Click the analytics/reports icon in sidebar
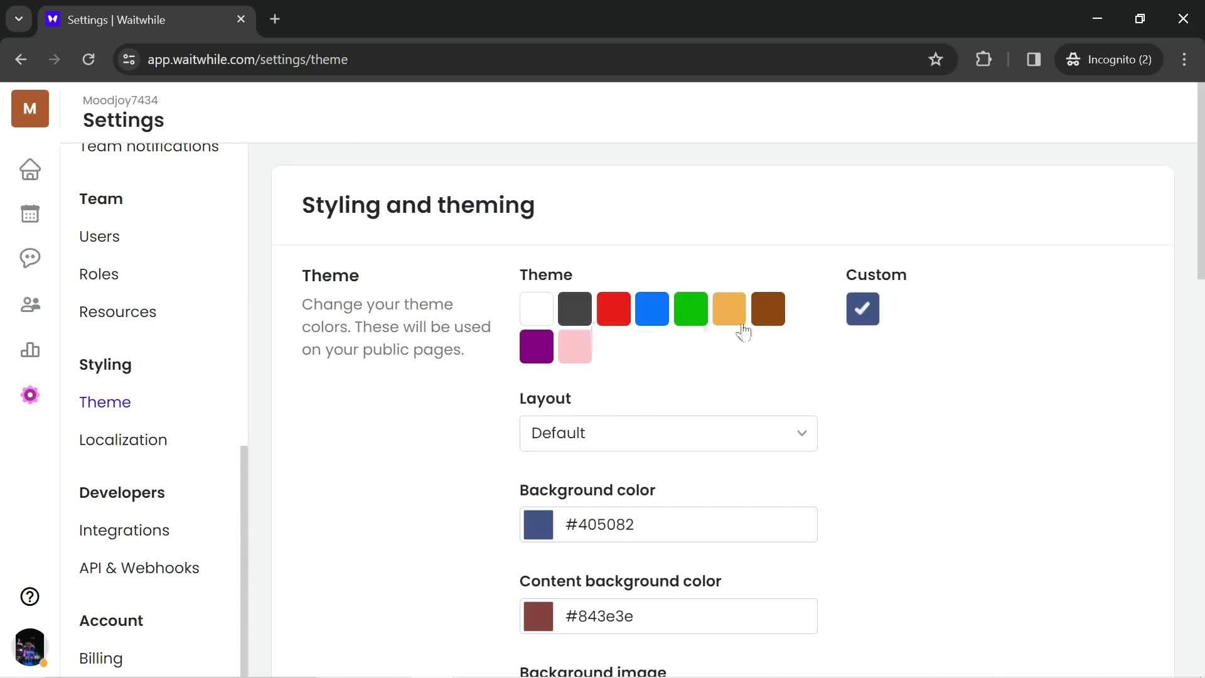 [x=29, y=349]
